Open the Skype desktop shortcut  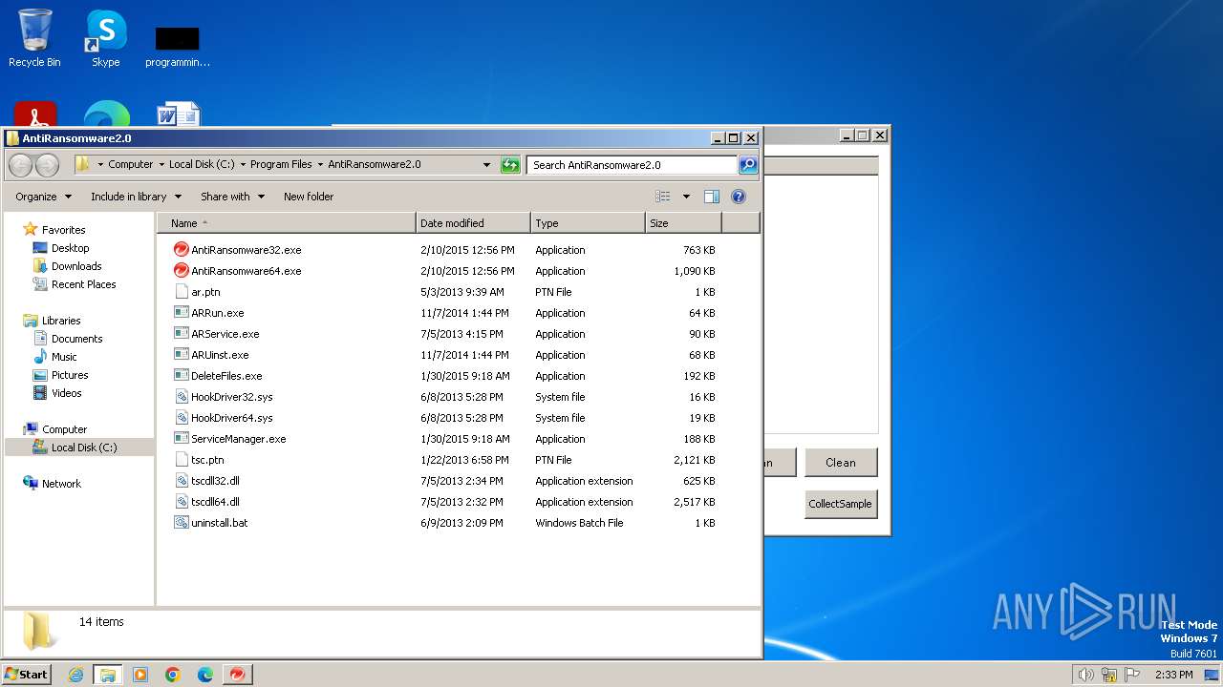click(x=105, y=38)
